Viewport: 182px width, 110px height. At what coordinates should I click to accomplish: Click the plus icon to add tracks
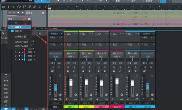[x=45, y=7]
